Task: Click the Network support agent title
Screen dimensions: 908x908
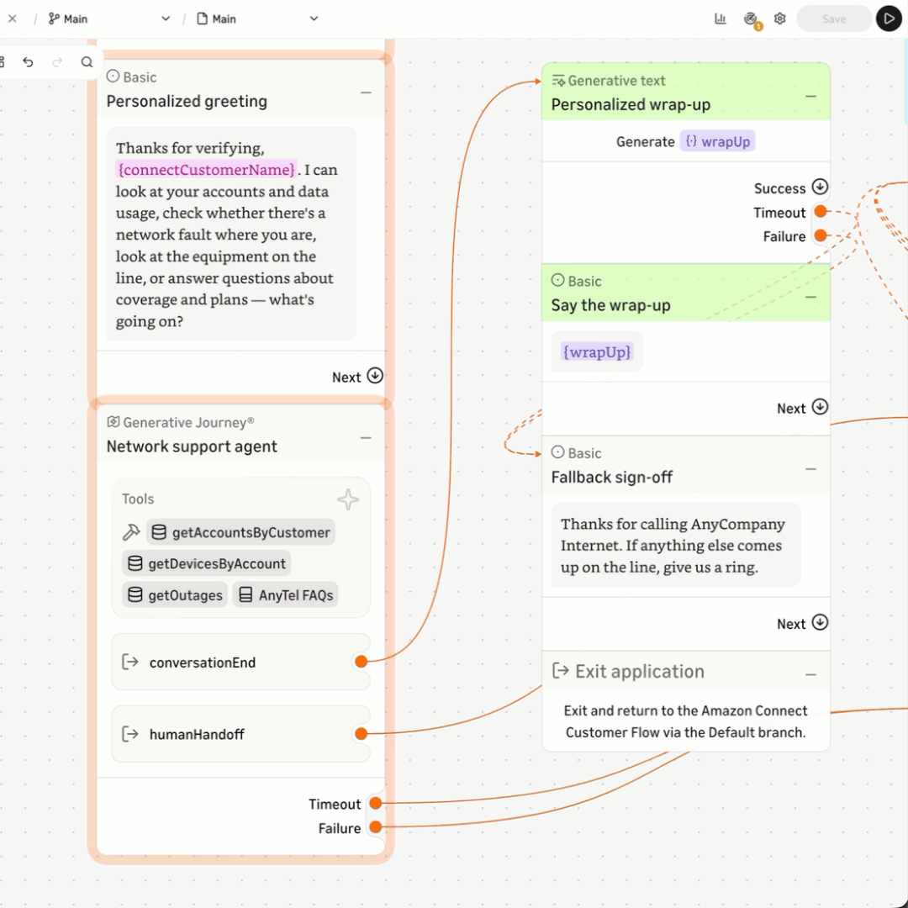Action: tap(192, 446)
